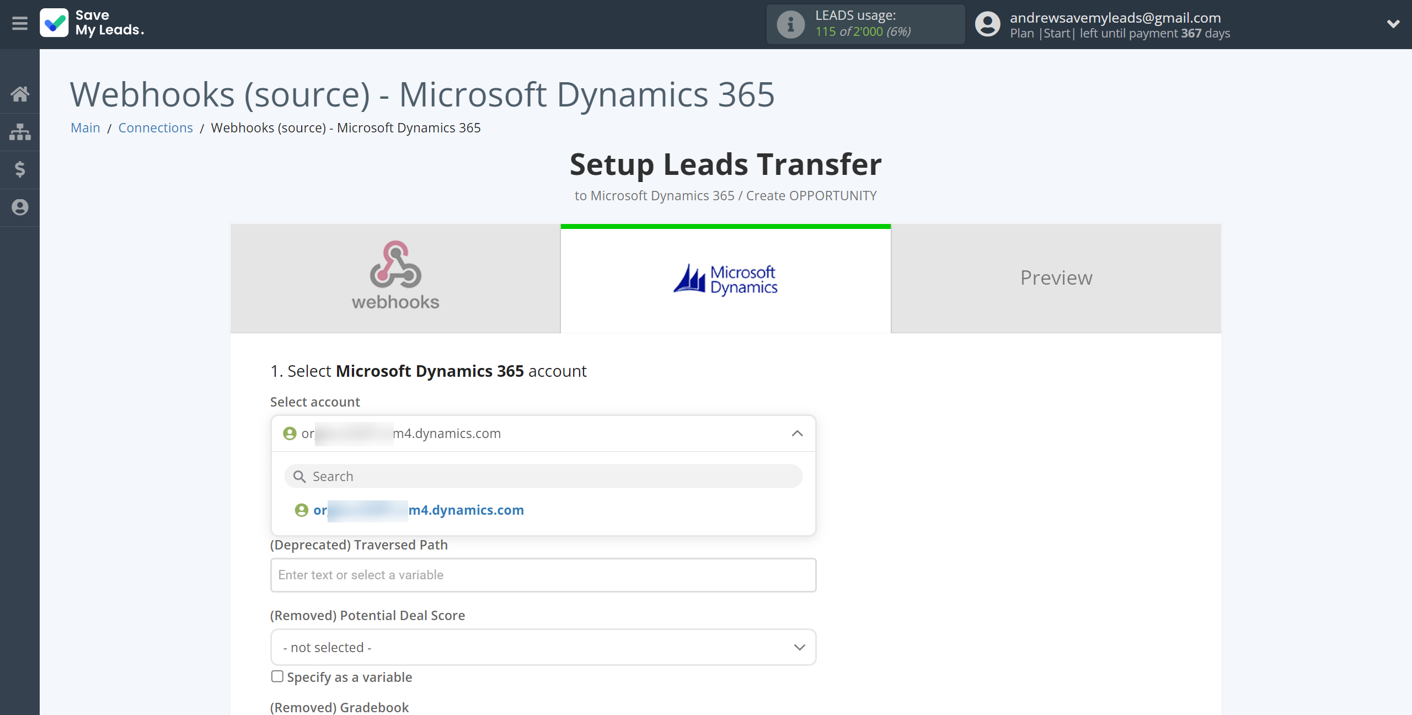This screenshot has height=715, width=1412.
Task: Select the m4.dynamics.com account option
Action: point(419,510)
